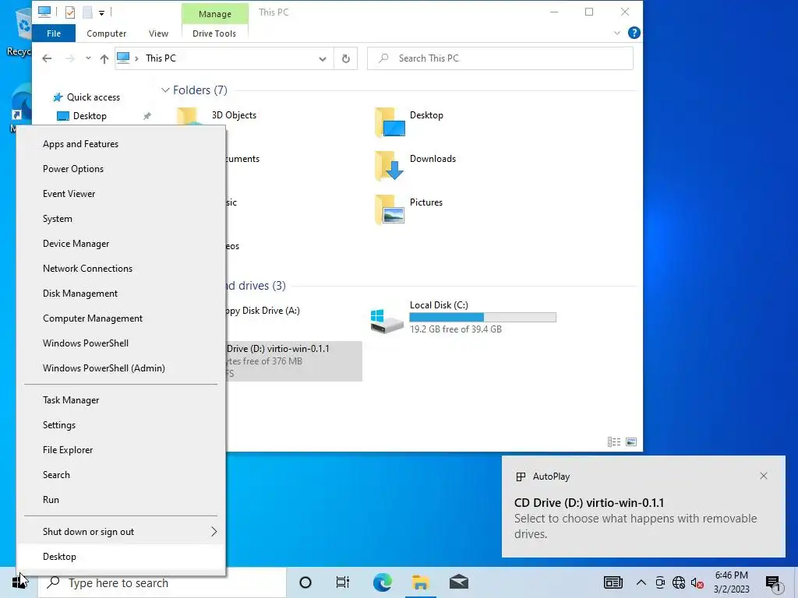The image size is (798, 598).
Task: Click the up one level arrow
Action: [x=104, y=58]
